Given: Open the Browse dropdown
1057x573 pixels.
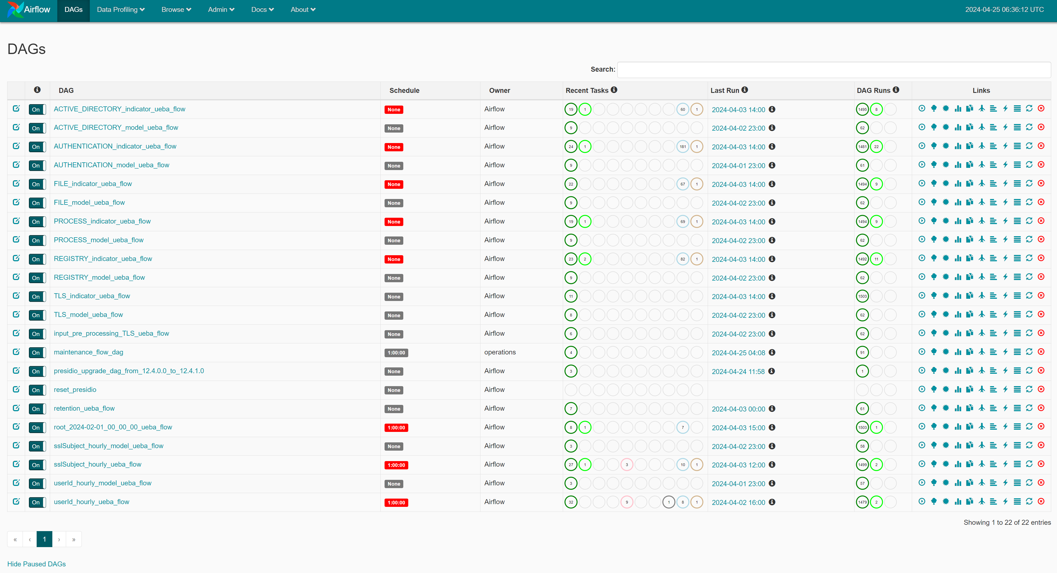Looking at the screenshot, I should coord(176,9).
